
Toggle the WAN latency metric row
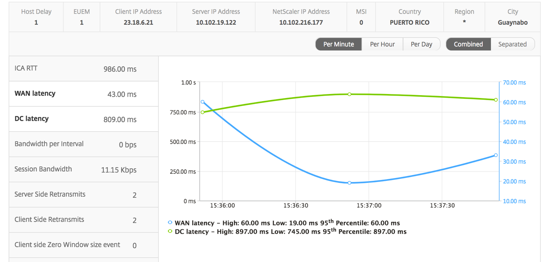click(84, 94)
